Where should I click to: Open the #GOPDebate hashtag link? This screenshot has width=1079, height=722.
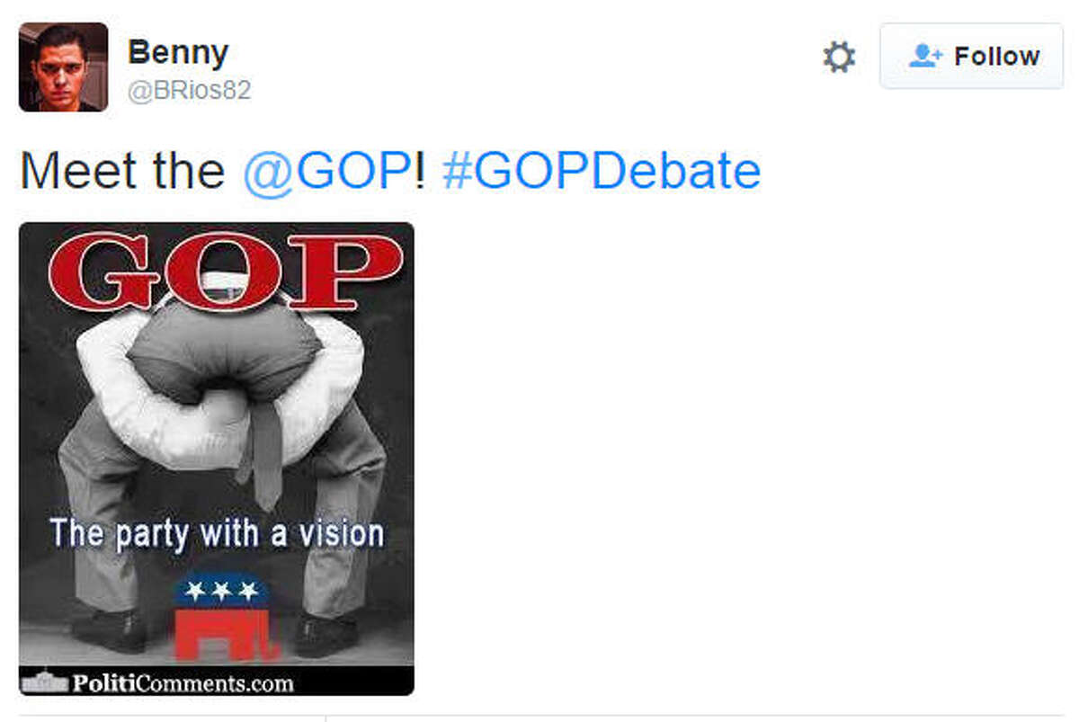[601, 171]
